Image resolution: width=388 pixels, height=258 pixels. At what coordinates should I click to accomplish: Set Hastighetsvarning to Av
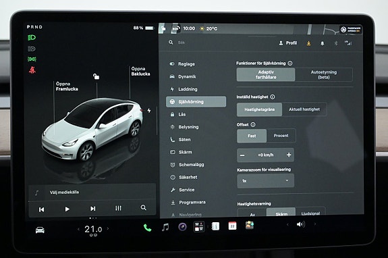coord(252,213)
